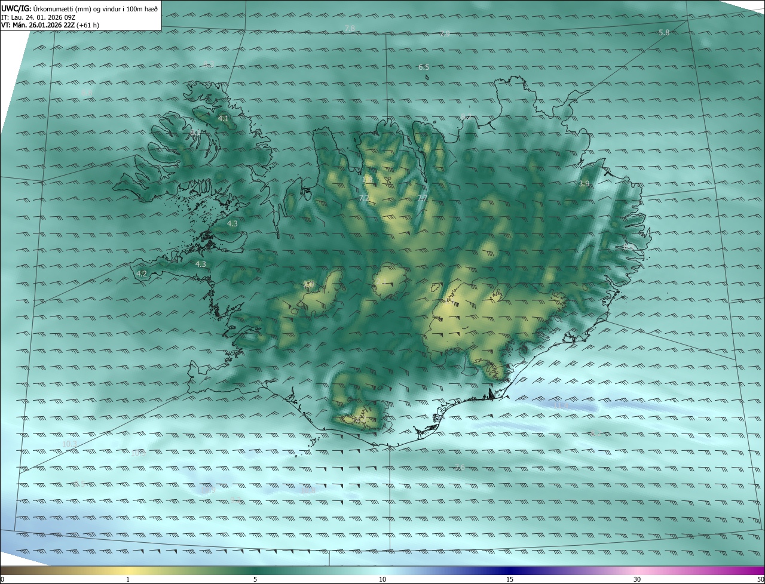Click the 4.2 value label on the map
The width and height of the screenshot is (765, 584).
point(142,273)
